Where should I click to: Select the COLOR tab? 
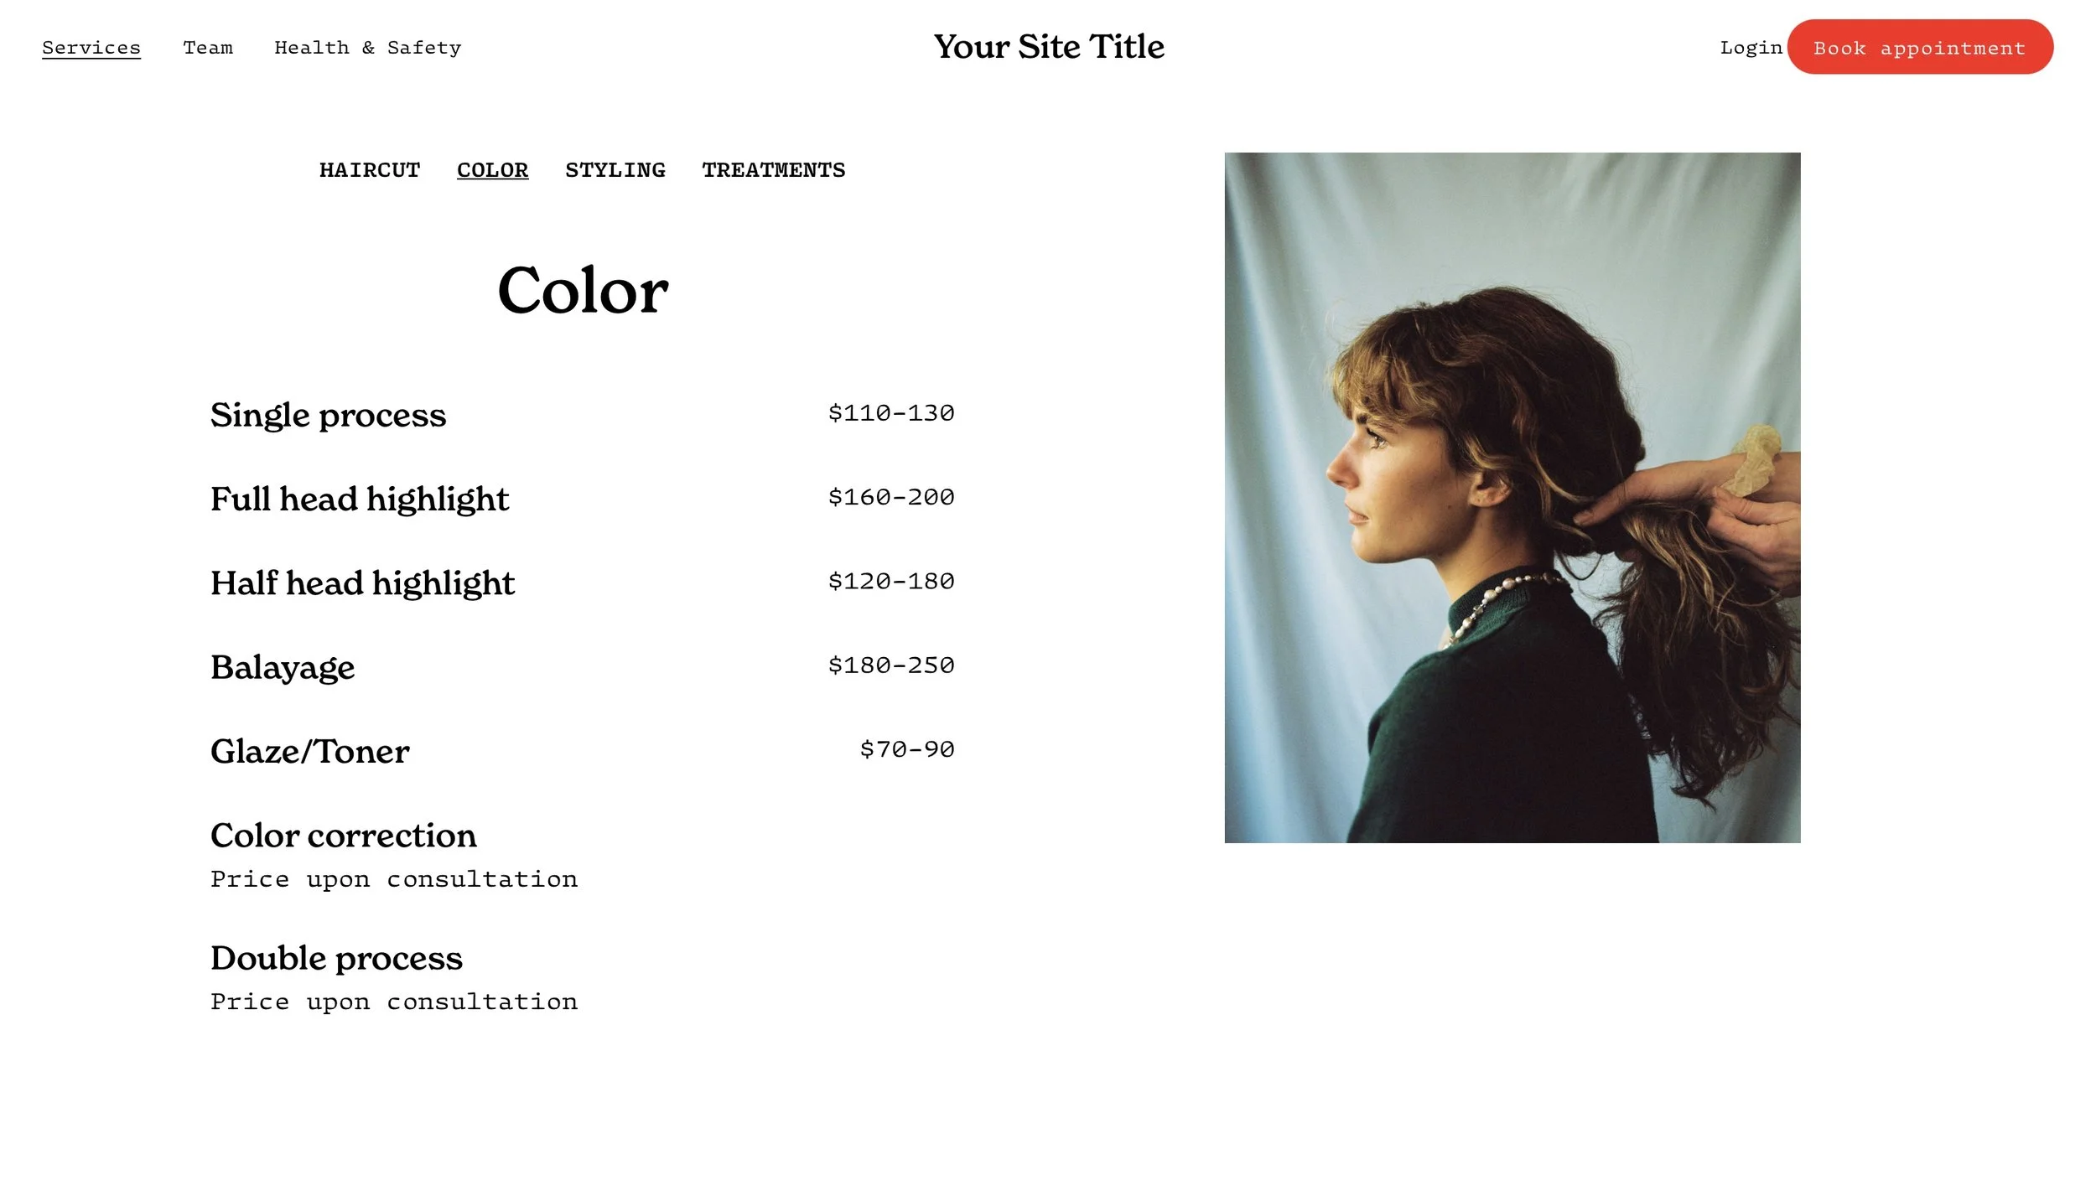click(493, 170)
